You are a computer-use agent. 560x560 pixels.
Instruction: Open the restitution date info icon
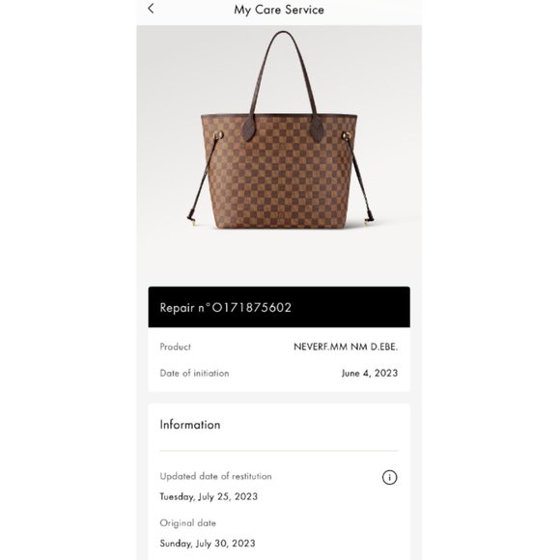(389, 477)
